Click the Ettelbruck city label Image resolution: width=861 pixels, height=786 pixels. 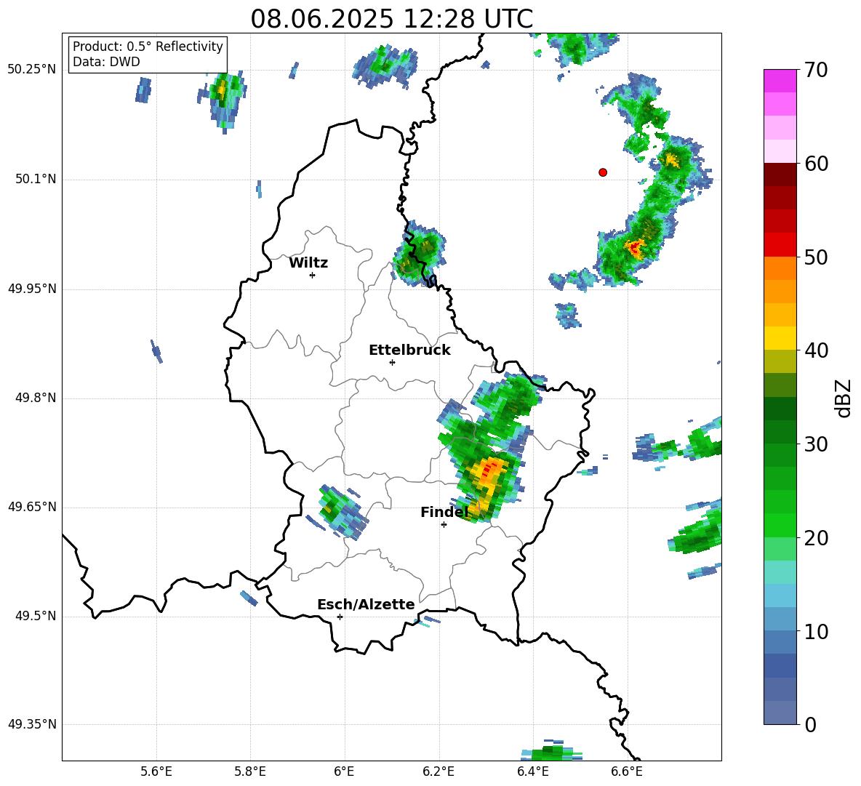[409, 350]
